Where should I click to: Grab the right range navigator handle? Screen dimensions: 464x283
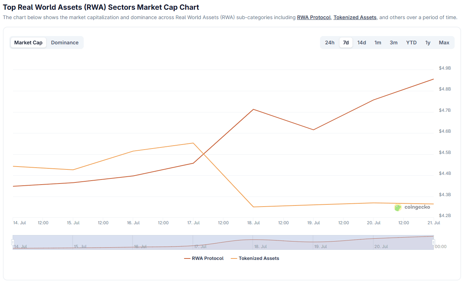click(434, 242)
